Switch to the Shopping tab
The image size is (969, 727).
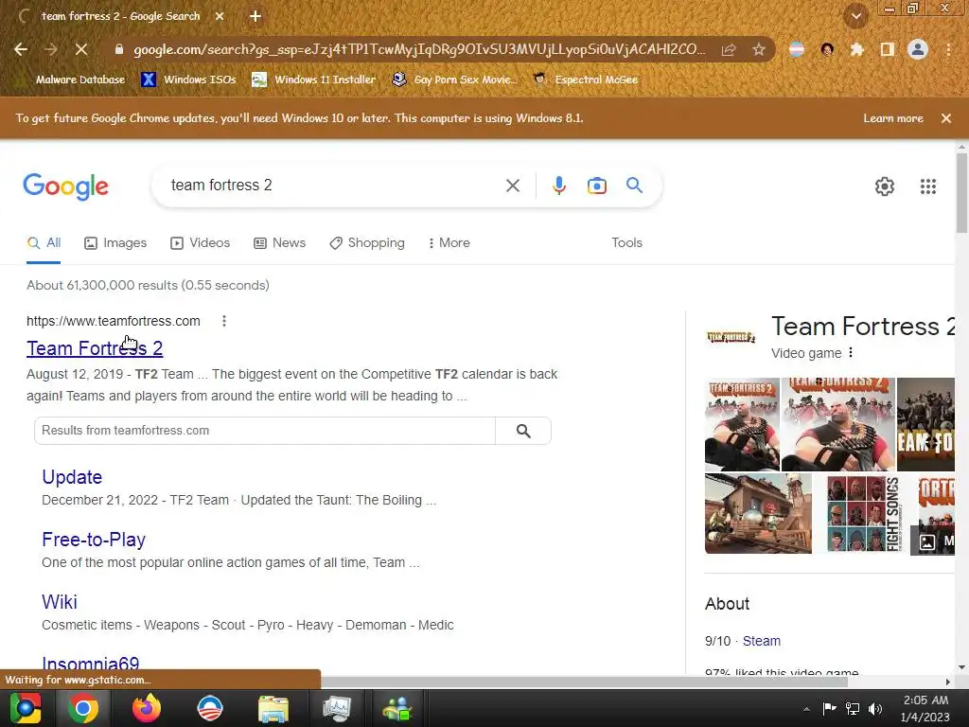click(367, 243)
